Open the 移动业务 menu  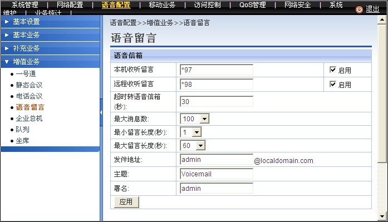[162, 5]
